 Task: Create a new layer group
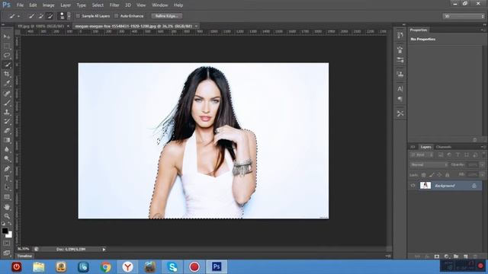(x=456, y=256)
